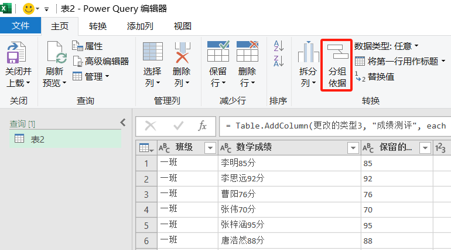
Task: Click row number 2 header
Action: click(x=146, y=179)
